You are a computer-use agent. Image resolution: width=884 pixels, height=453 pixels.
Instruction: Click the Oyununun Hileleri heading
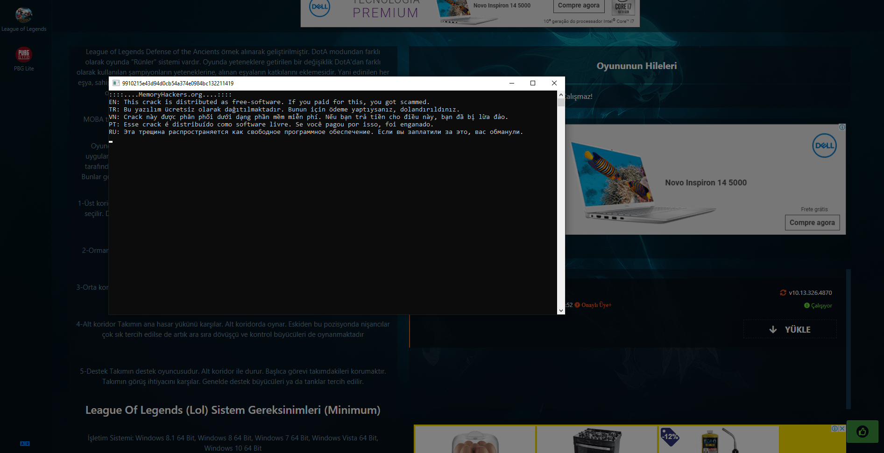[636, 66]
